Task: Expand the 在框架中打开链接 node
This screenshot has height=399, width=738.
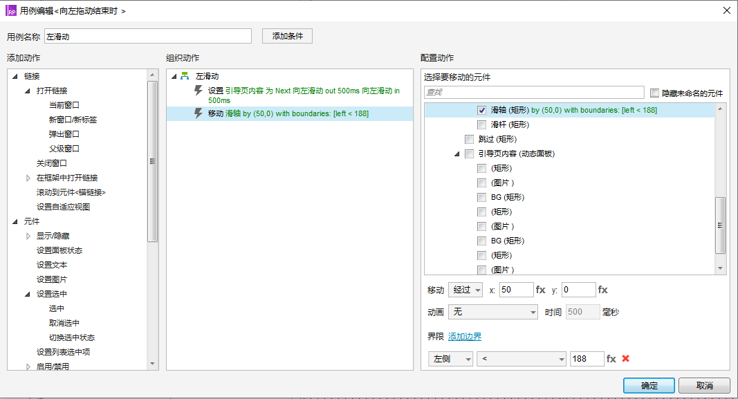Action: (x=28, y=178)
